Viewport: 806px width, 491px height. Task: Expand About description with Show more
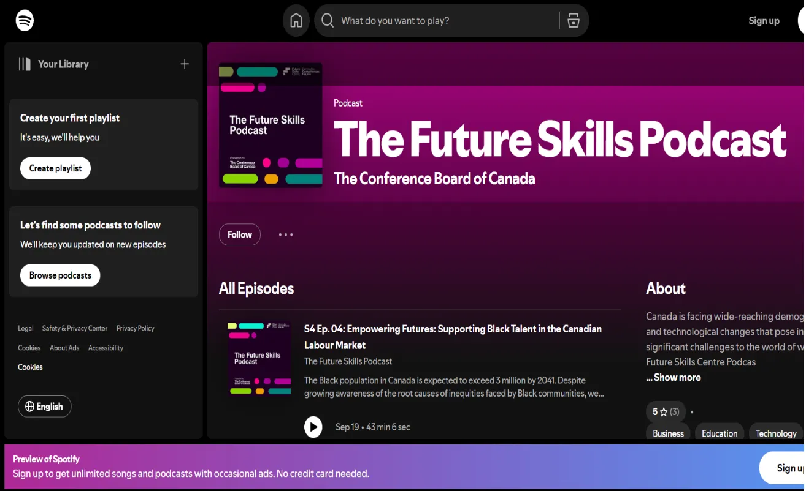674,378
